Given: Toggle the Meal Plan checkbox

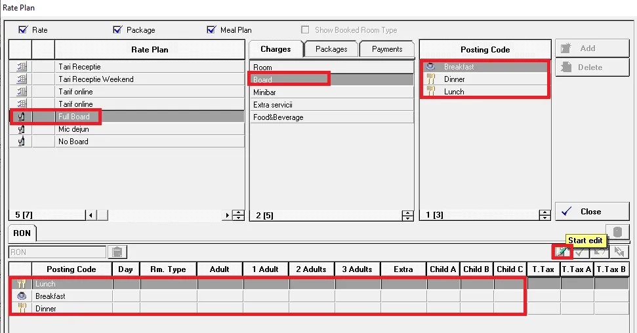Looking at the screenshot, I should click(x=211, y=29).
